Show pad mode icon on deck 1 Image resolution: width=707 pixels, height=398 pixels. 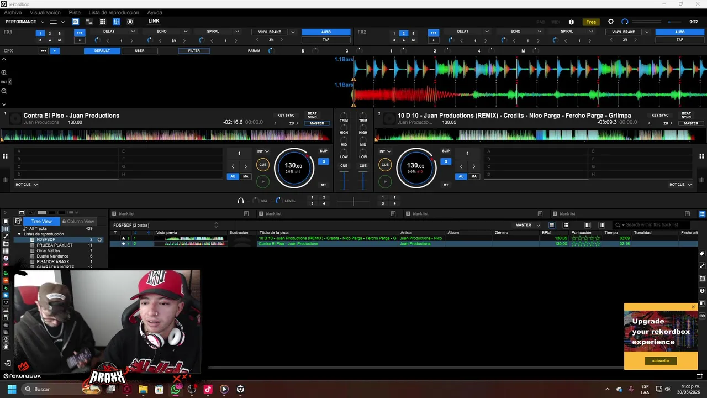pyautogui.click(x=4, y=156)
